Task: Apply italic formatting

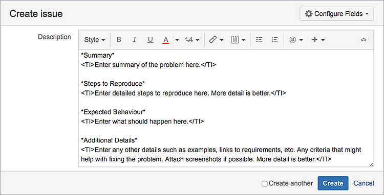Action: (134, 39)
